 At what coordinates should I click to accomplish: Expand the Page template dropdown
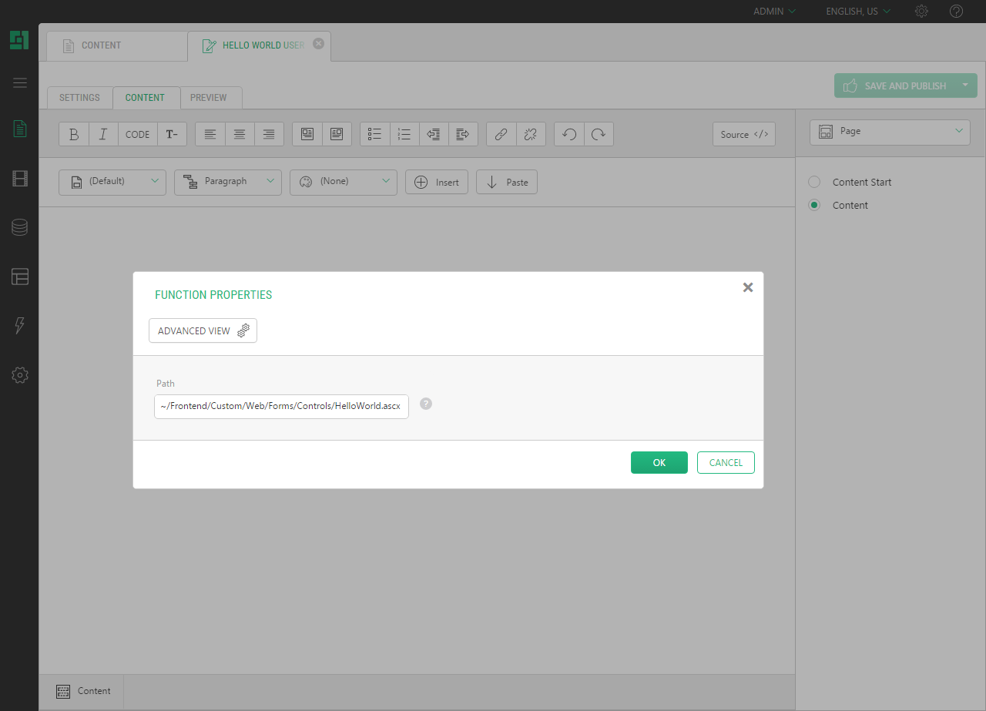(x=890, y=132)
